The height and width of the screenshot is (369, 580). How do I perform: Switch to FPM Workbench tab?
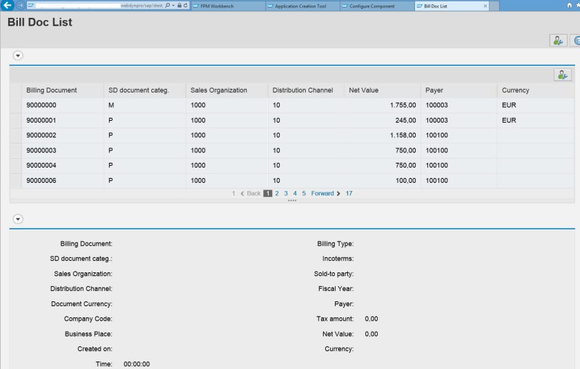[228, 6]
